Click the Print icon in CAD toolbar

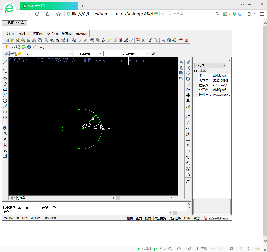tap(163, 40)
